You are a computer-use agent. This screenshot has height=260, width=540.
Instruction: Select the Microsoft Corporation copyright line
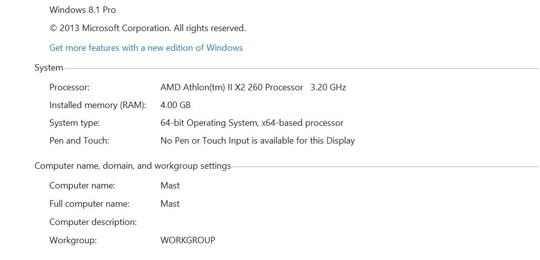tap(148, 28)
